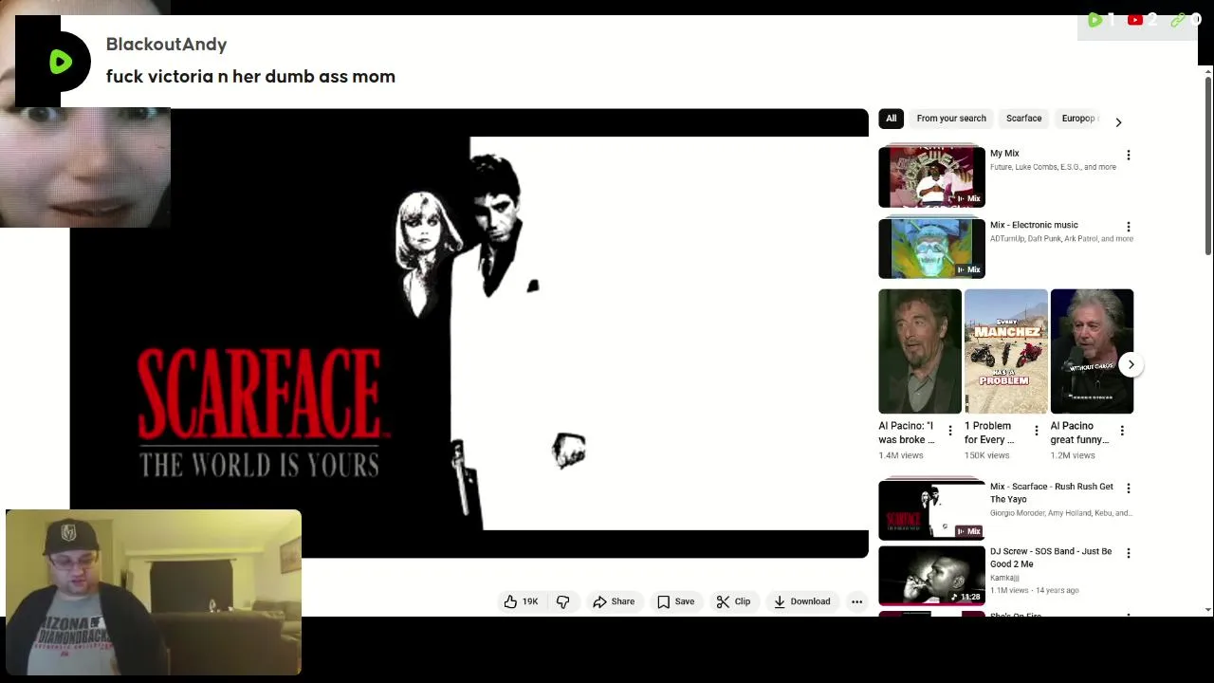1214x683 pixels.
Task: Click "1.4M views" under the first short
Action: [x=901, y=455]
